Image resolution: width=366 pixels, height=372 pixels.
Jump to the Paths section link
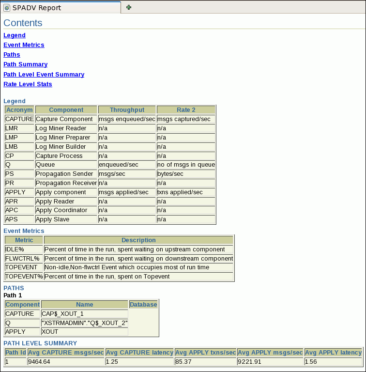12,55
